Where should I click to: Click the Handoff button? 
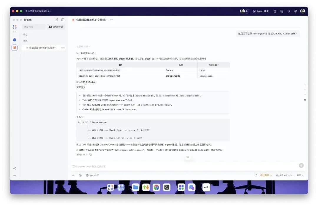pyautogui.click(x=92, y=175)
